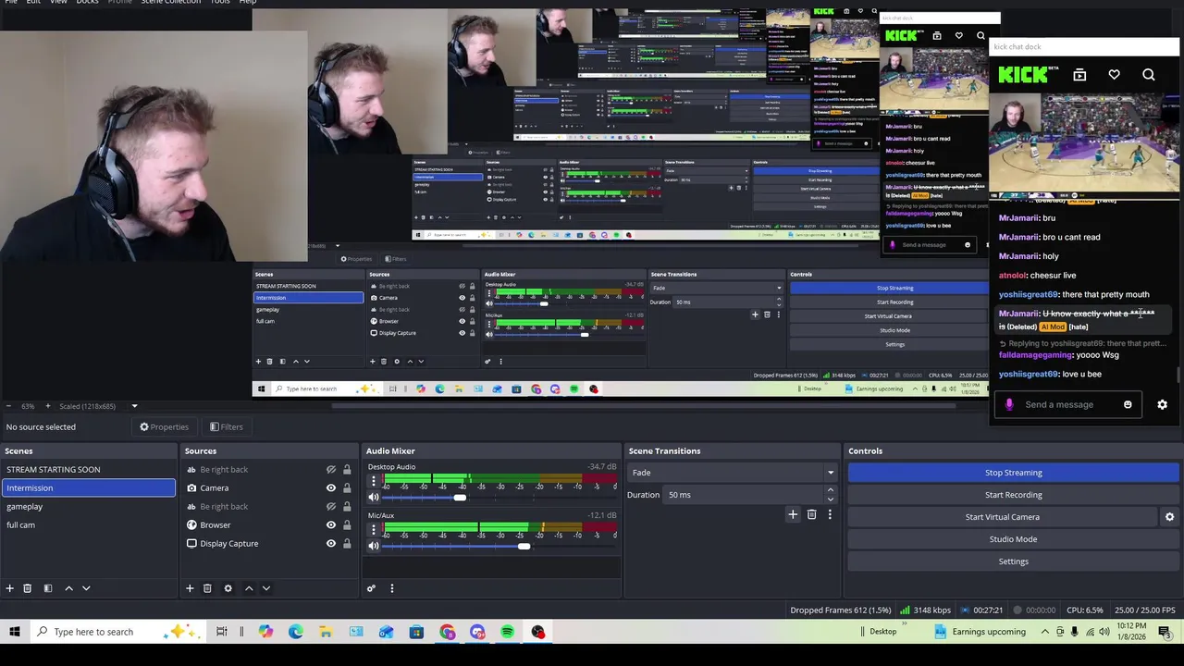The height and width of the screenshot is (666, 1184).
Task: Move source down with Sources down arrow
Action: coord(266,588)
